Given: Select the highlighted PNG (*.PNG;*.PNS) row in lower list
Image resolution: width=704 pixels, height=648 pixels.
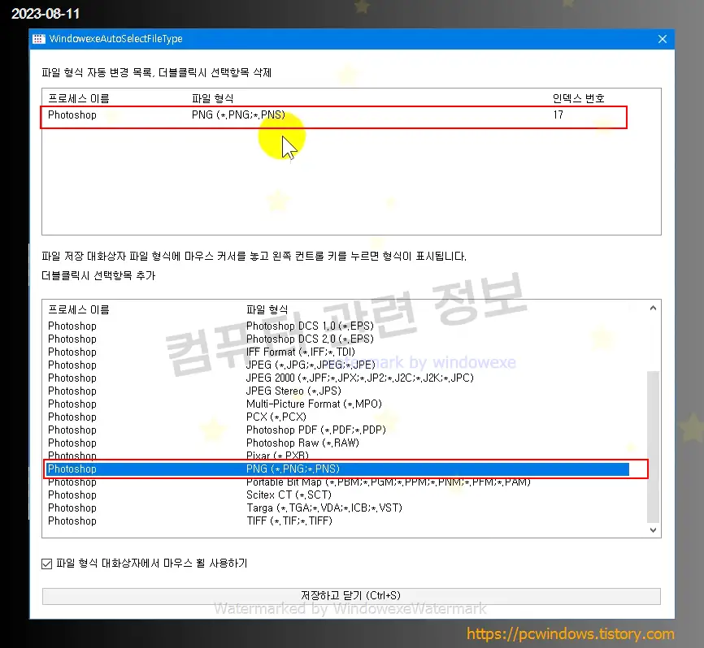Looking at the screenshot, I should point(338,469).
